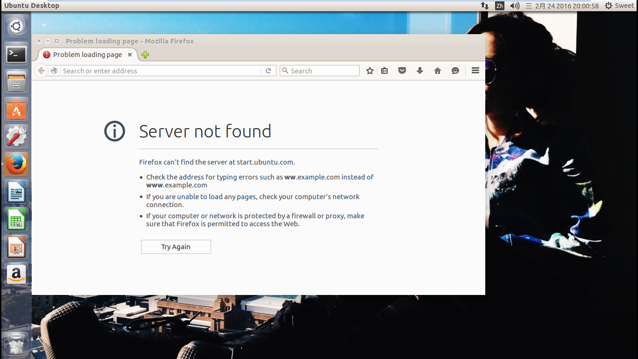
Task: Click text "Firefox can't find the server at start.ubuntu.com."
Action: pos(217,162)
